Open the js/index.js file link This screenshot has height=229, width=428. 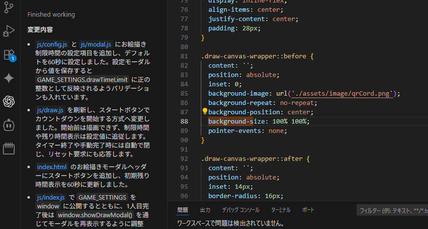click(50, 197)
